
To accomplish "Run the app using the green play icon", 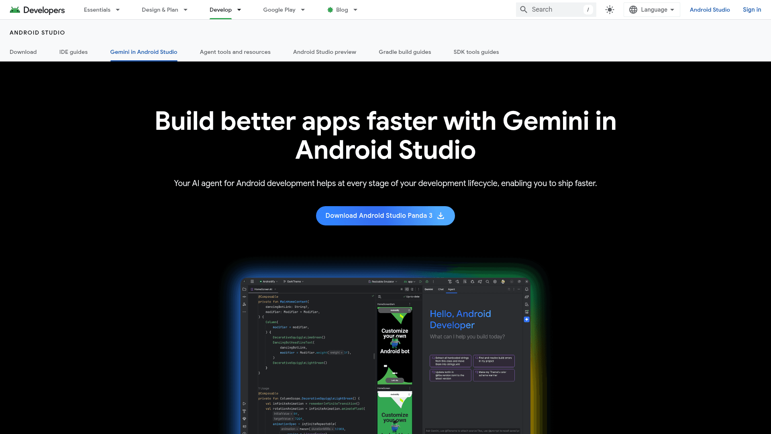I will pyautogui.click(x=420, y=281).
